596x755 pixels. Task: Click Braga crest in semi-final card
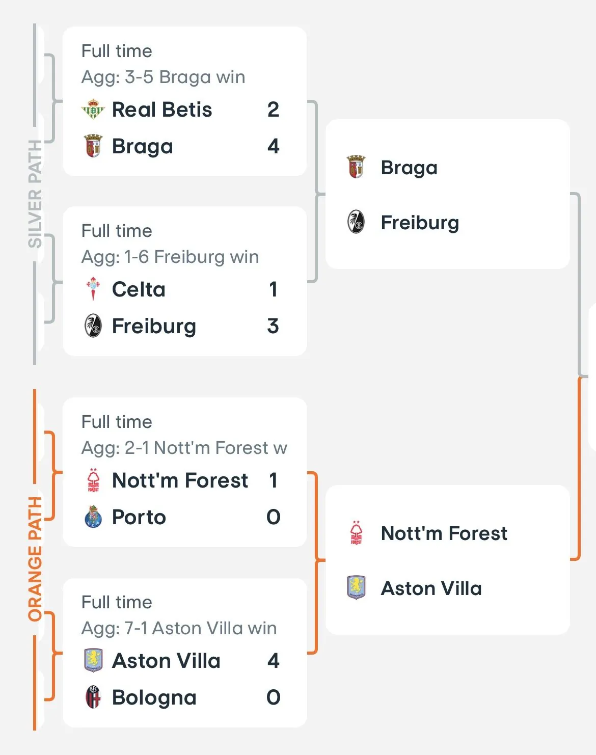point(356,167)
